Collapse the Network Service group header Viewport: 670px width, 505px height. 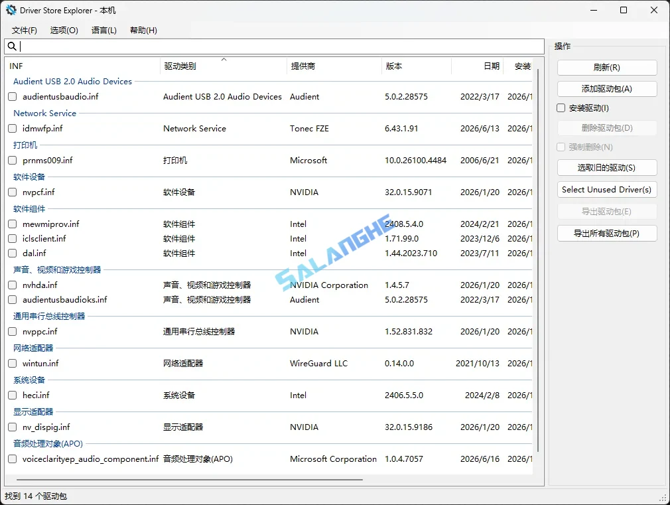pyautogui.click(x=45, y=113)
